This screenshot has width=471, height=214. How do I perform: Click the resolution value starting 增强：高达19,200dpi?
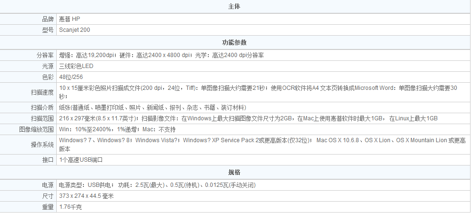161,56
